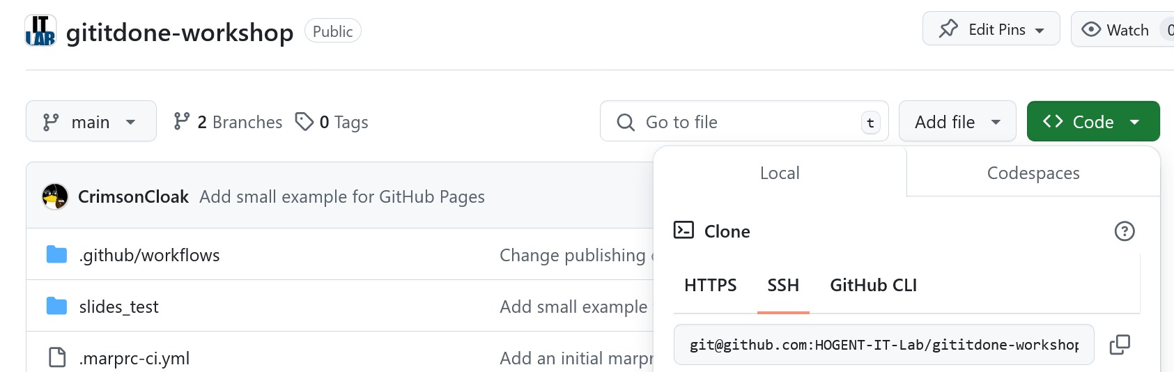
Task: Select the GitHub CLI clone tab
Action: pyautogui.click(x=873, y=285)
